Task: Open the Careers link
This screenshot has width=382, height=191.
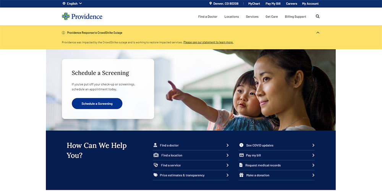Action: tap(291, 4)
